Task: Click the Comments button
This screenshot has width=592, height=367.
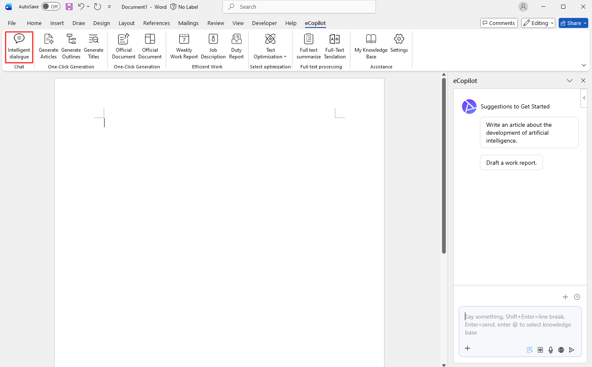Action: click(x=499, y=23)
